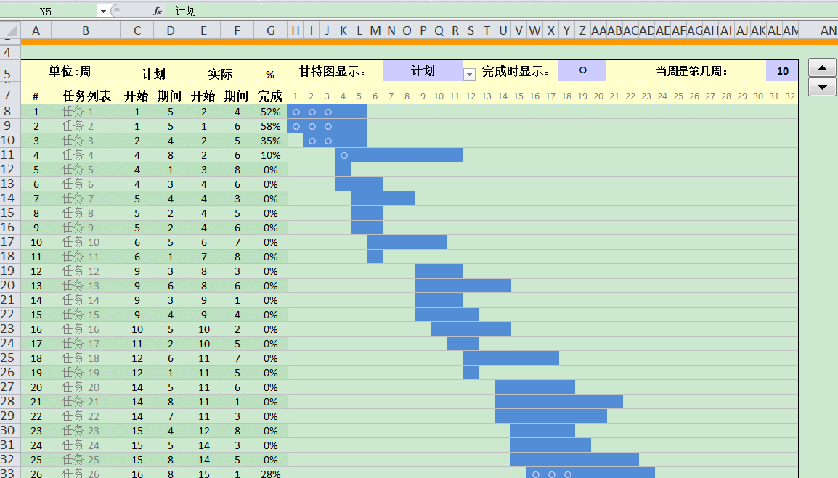Click the 10% completion cell for task 4

tap(270, 155)
